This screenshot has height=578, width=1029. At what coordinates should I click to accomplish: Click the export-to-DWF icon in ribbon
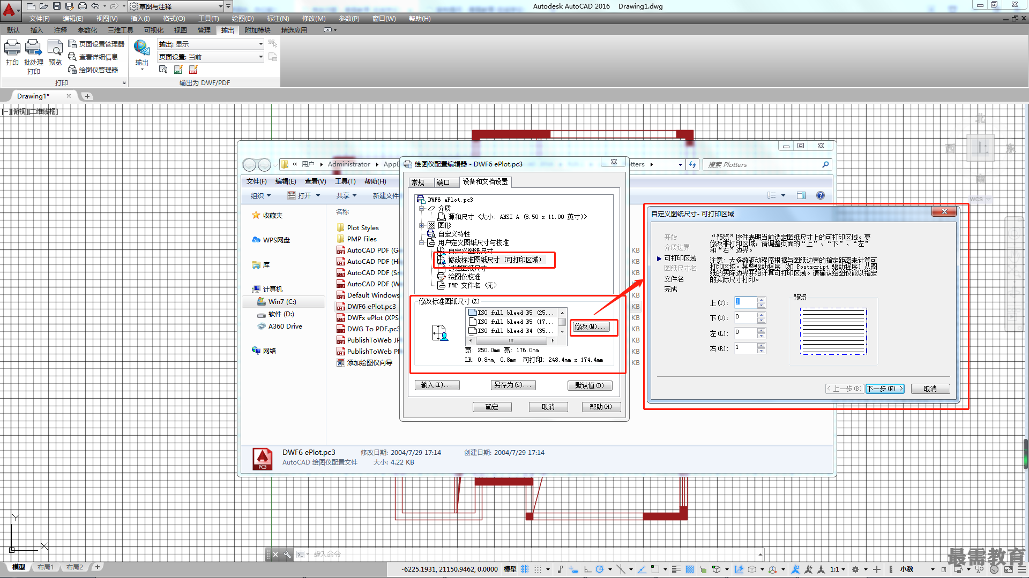tap(178, 70)
